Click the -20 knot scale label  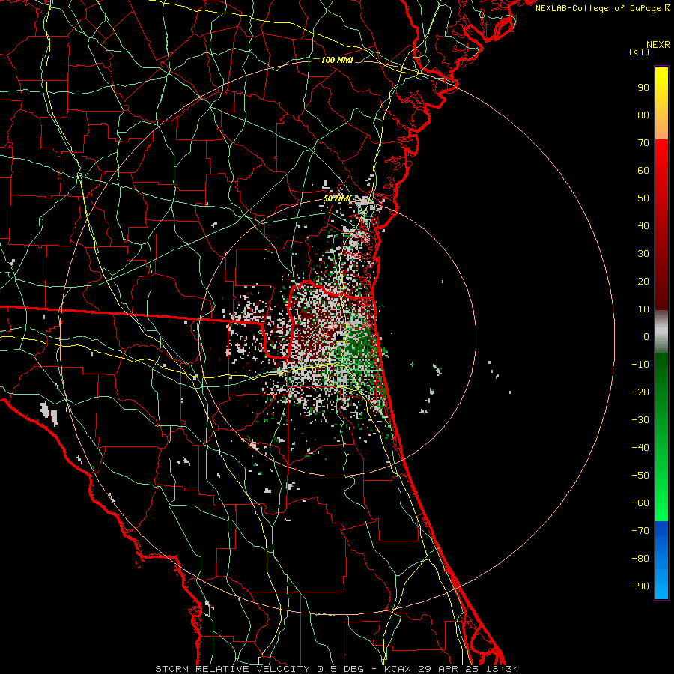(x=640, y=392)
